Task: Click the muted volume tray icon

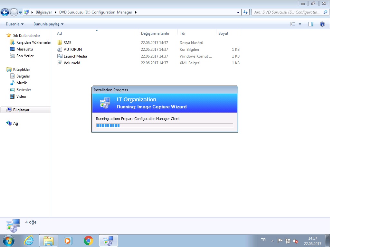Action: [296, 241]
